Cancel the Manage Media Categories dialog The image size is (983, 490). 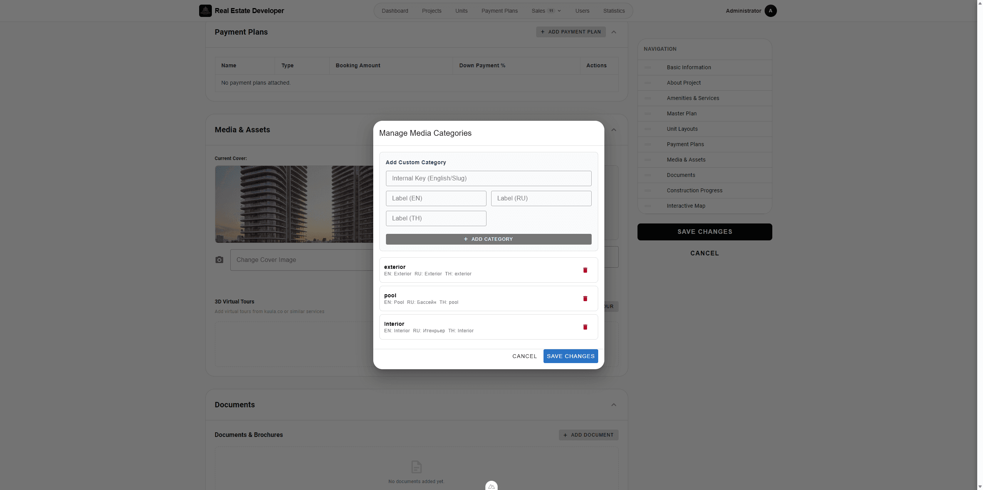coord(524,356)
